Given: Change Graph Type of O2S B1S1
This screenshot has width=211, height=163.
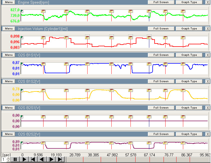Looking at the screenshot, I should click(x=189, y=55).
